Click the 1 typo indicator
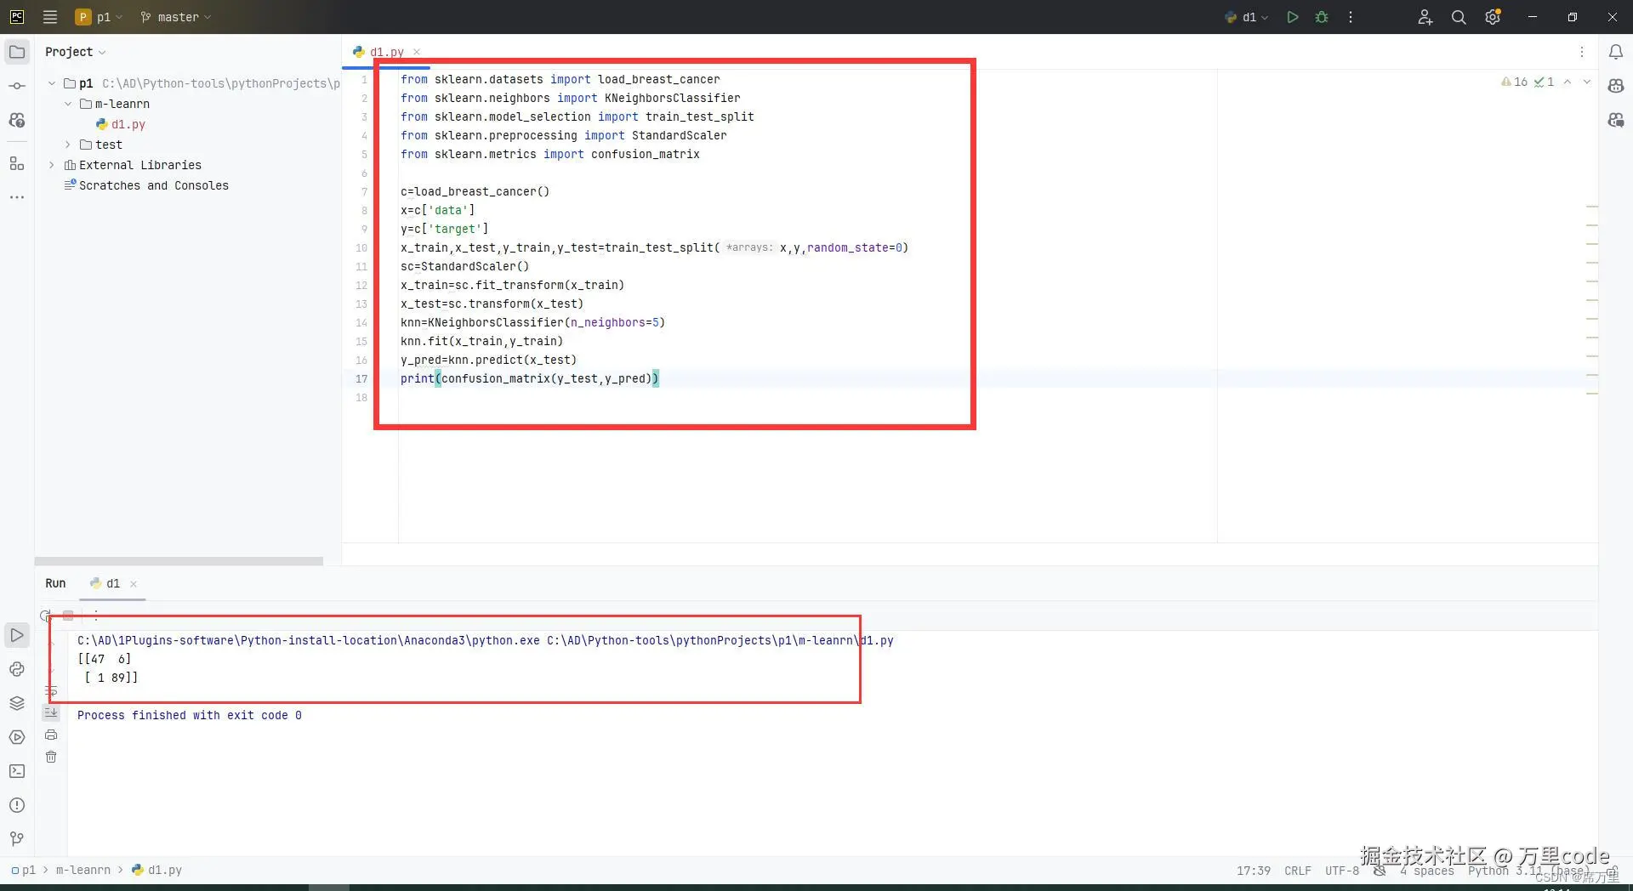The image size is (1633, 891). 1544,82
